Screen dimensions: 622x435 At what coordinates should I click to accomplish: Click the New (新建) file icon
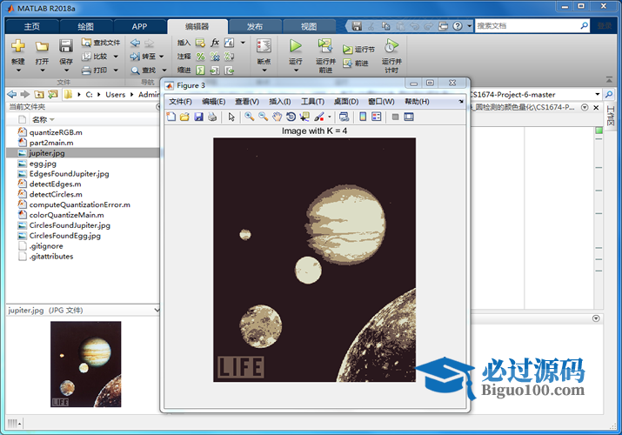pos(18,46)
